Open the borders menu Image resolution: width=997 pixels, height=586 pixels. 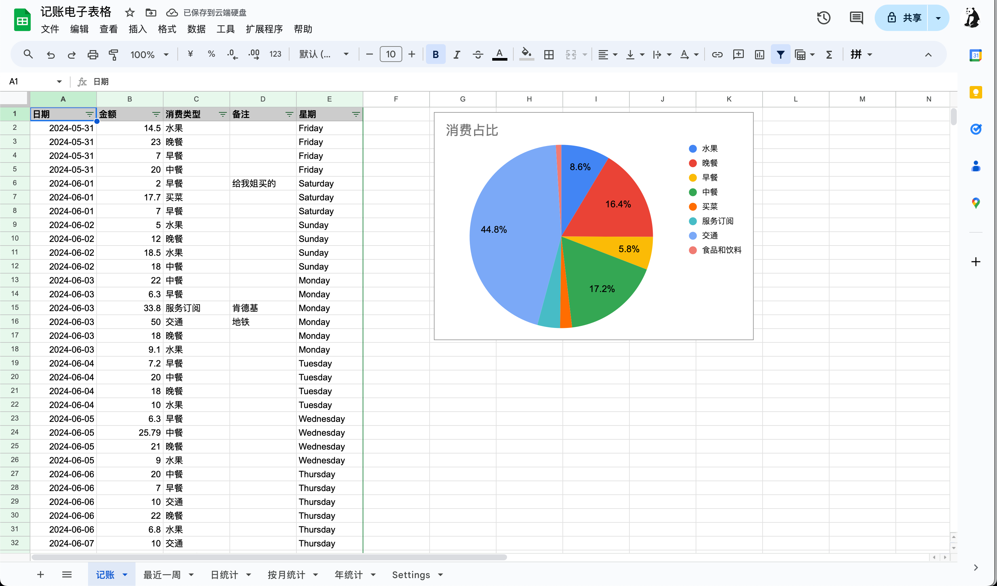(x=549, y=55)
